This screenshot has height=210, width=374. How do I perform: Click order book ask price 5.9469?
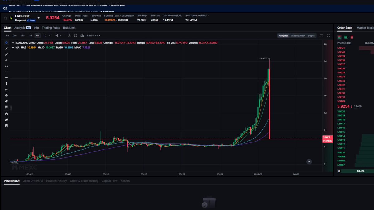point(341,101)
